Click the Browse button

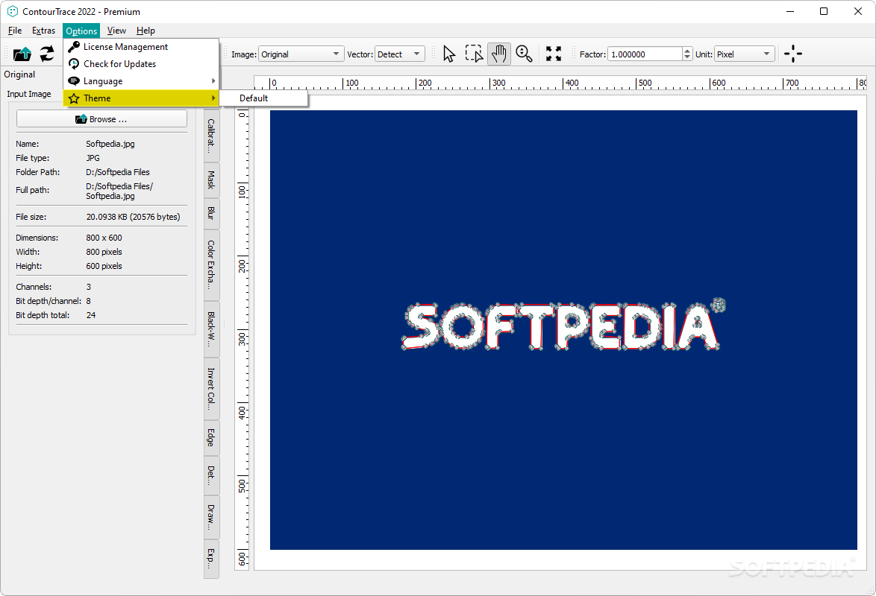pos(101,119)
